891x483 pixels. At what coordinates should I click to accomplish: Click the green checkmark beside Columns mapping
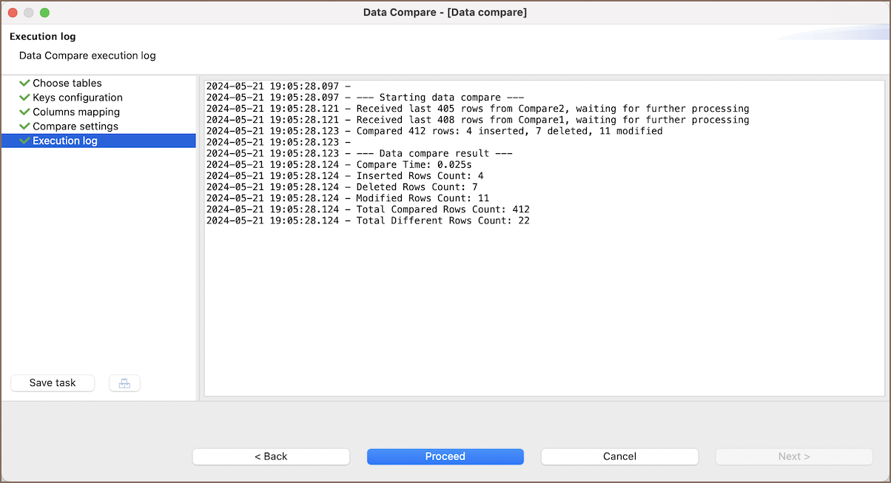click(24, 112)
